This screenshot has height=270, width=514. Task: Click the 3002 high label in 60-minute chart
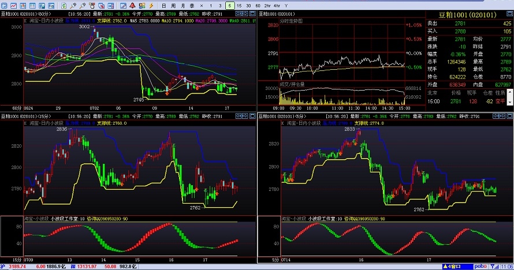(84, 27)
